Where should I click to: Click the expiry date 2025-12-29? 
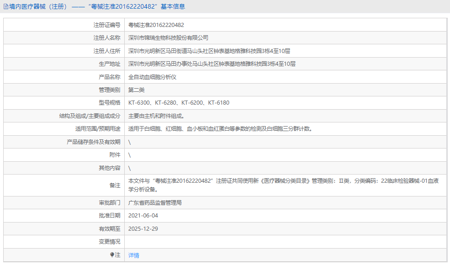pyautogui.click(x=143, y=229)
